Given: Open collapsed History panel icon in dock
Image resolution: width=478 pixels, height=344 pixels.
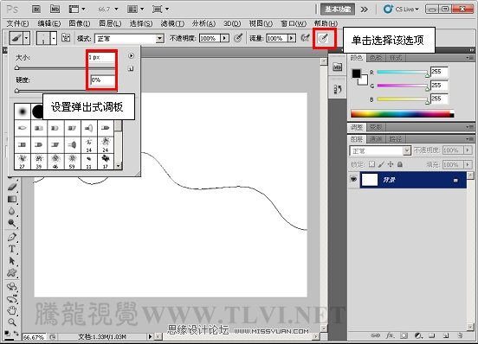Looking at the screenshot, I should coord(337,89).
